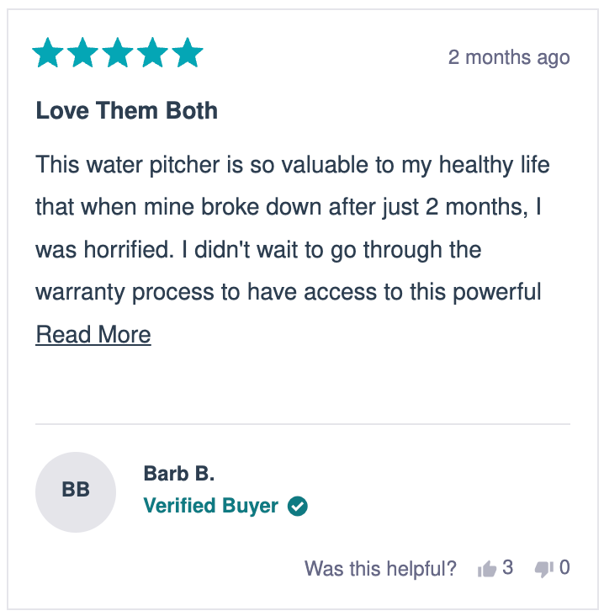Click the thumbs up helpful icon
This screenshot has width=604, height=616.
tap(487, 569)
